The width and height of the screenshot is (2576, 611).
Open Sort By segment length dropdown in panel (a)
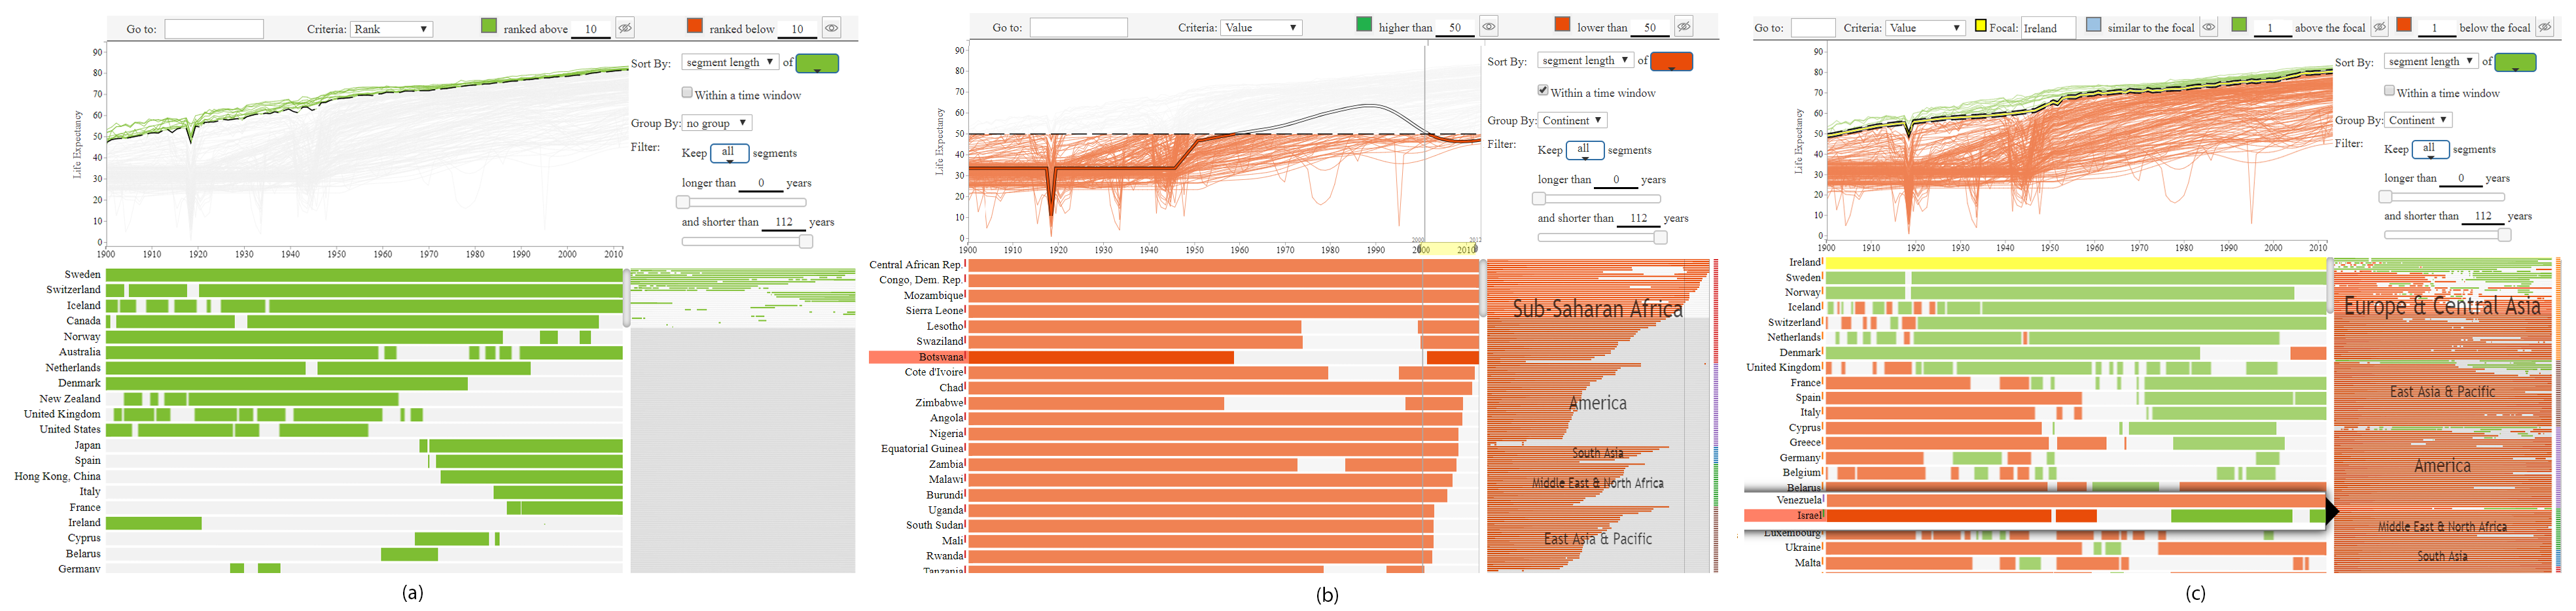[x=730, y=62]
